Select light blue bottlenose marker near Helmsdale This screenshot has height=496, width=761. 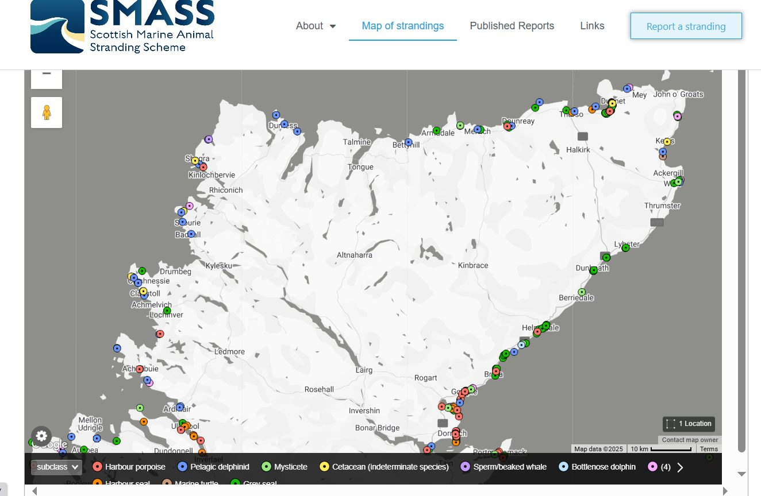521,345
